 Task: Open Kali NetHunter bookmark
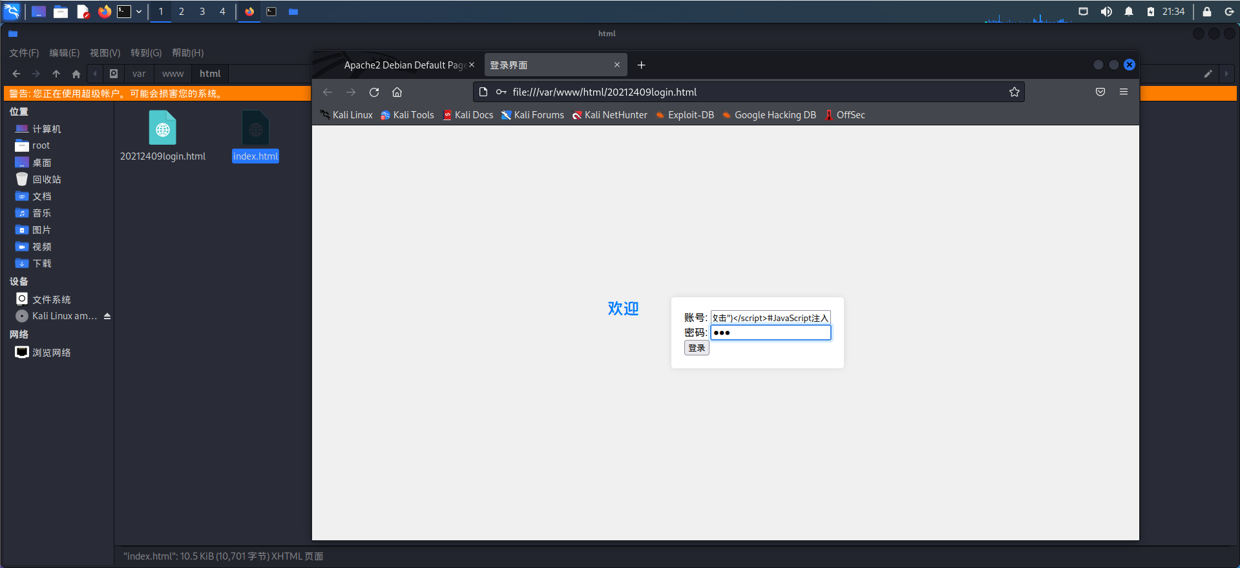tap(610, 115)
